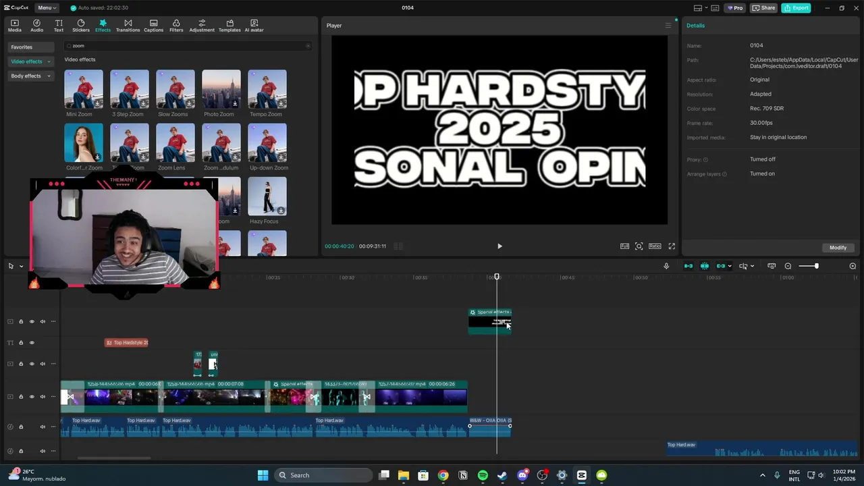Screen dimensions: 864x486
Task: Open the layout switcher icon in title bar
Action: tap(698, 8)
